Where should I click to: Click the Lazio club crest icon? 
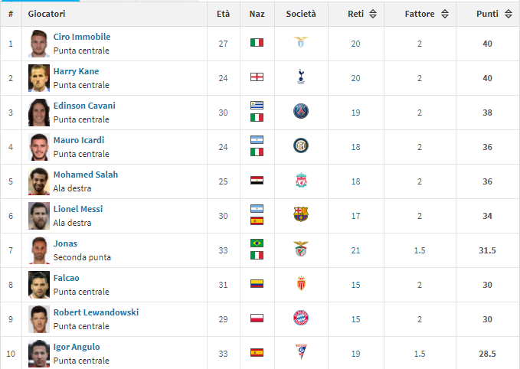point(301,42)
